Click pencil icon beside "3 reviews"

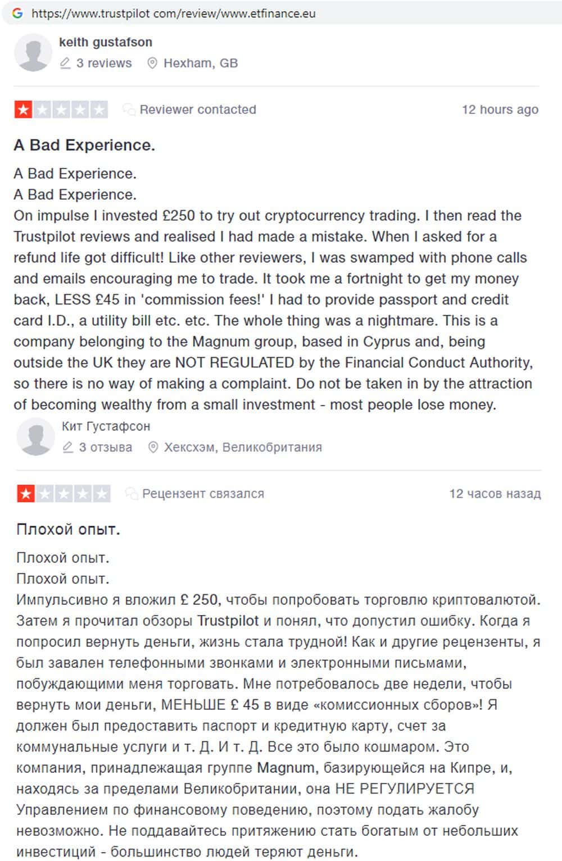click(65, 63)
